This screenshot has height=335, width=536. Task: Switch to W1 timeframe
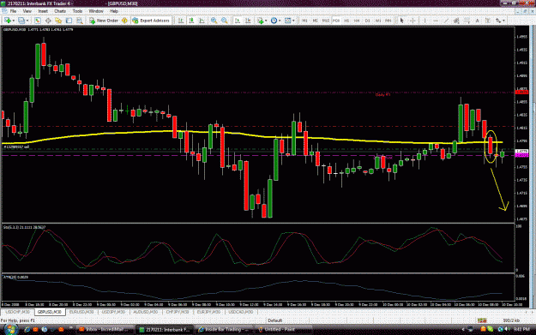(x=378, y=21)
